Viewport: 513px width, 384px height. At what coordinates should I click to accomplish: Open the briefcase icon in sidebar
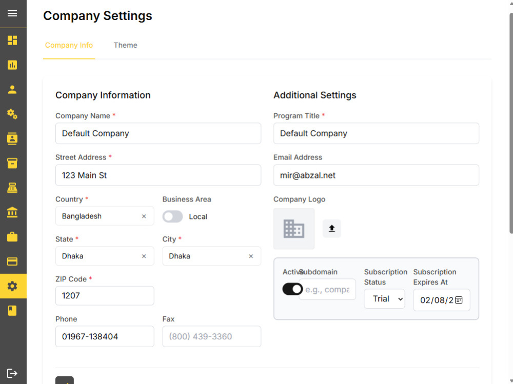coord(12,237)
